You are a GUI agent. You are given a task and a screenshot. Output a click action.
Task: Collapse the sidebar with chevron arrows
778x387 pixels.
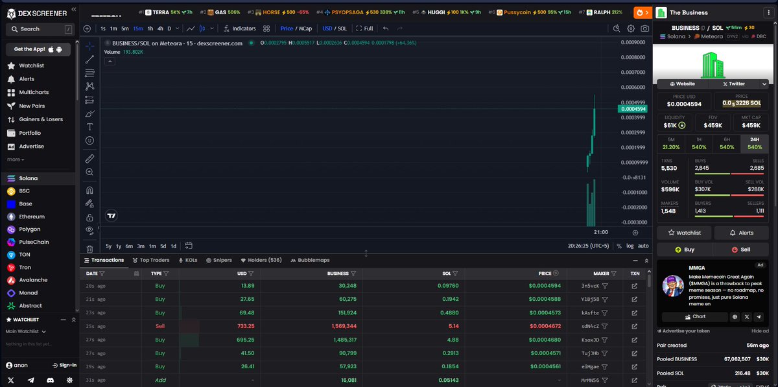tap(73, 10)
